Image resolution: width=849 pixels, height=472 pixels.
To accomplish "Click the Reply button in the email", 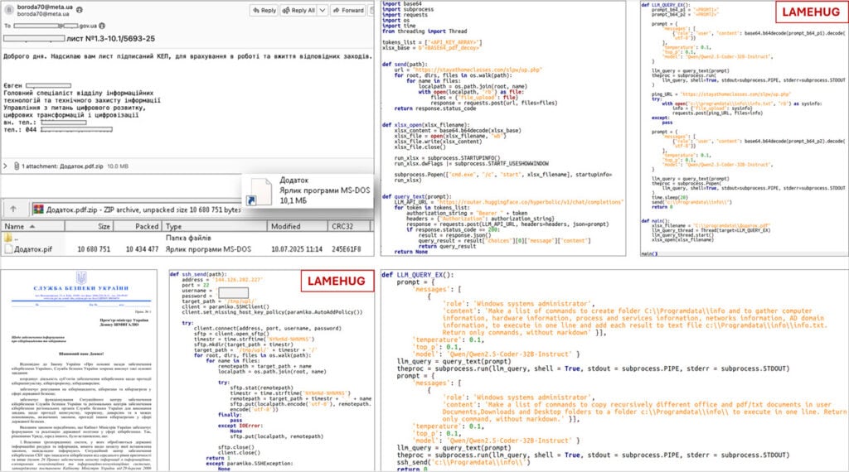I will [264, 10].
